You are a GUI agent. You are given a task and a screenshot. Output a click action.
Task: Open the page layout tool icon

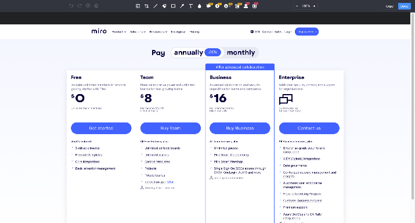click(x=138, y=6)
